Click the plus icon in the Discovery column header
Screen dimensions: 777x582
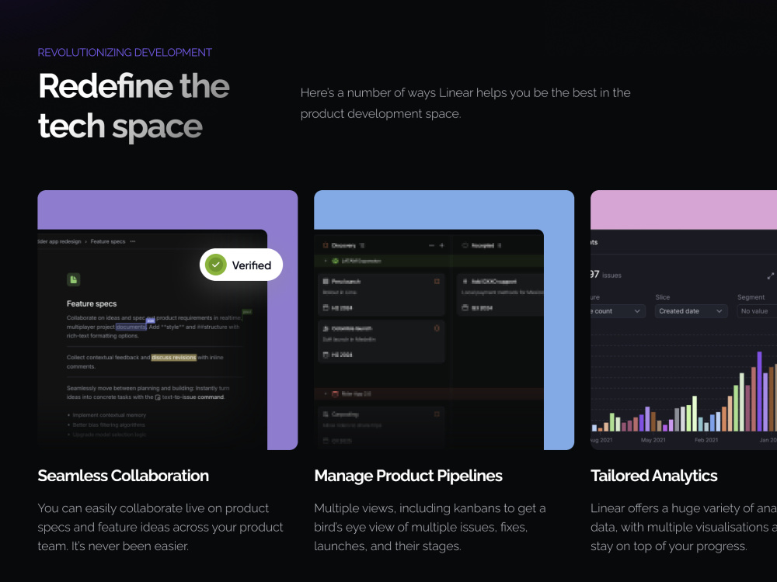coord(442,245)
